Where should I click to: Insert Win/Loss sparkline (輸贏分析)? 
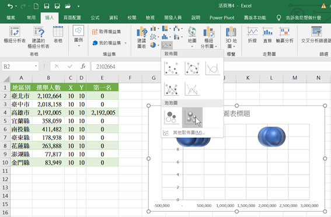(x=285, y=35)
